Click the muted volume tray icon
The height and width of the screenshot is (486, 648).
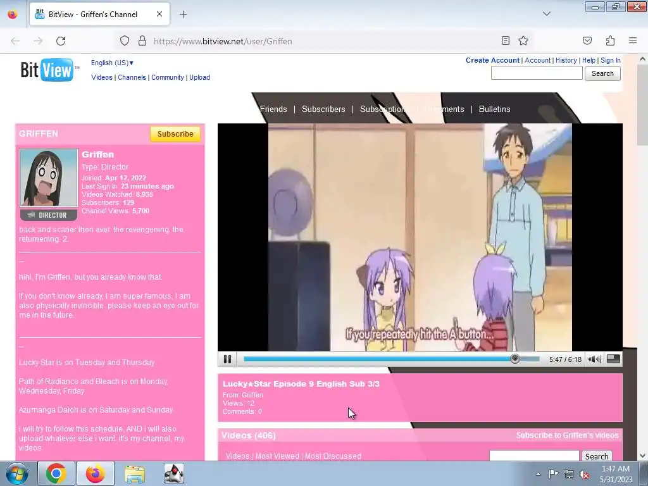pos(584,475)
